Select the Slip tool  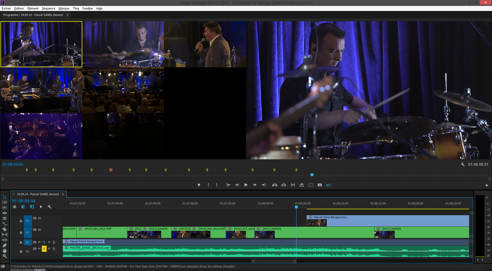[x=4, y=235]
